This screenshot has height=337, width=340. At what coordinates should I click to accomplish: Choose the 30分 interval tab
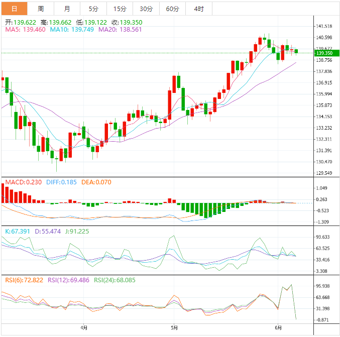[146, 9]
